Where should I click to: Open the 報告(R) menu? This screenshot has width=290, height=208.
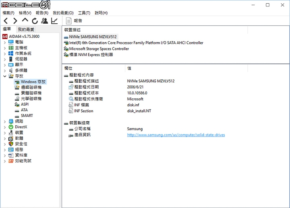pos(42,13)
